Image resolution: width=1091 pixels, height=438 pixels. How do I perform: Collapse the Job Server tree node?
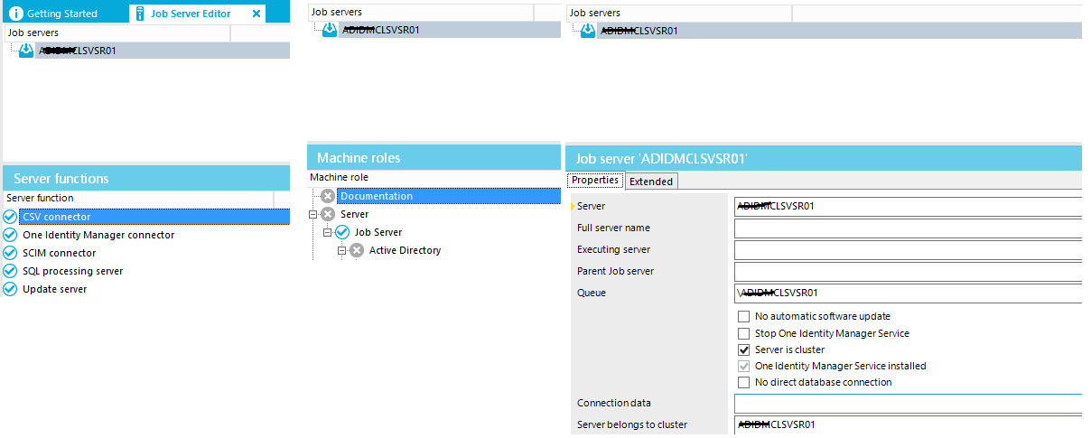click(328, 232)
